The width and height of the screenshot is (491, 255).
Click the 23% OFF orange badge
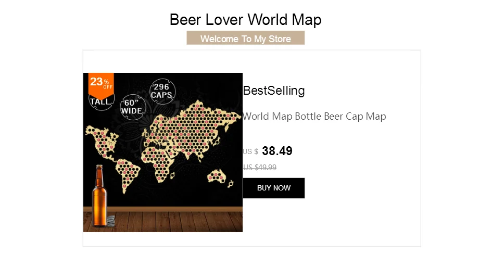tap(100, 83)
